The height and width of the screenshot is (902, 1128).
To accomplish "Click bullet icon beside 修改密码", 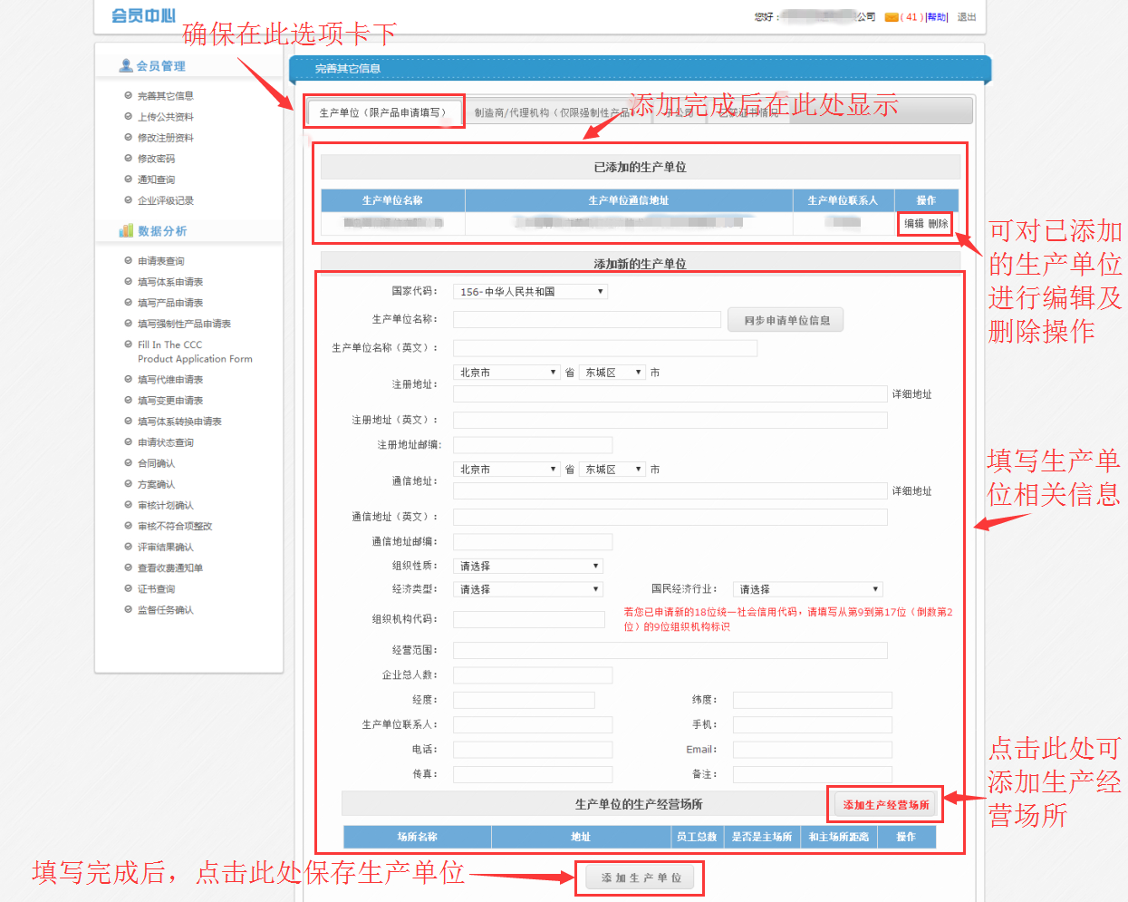I will (129, 158).
